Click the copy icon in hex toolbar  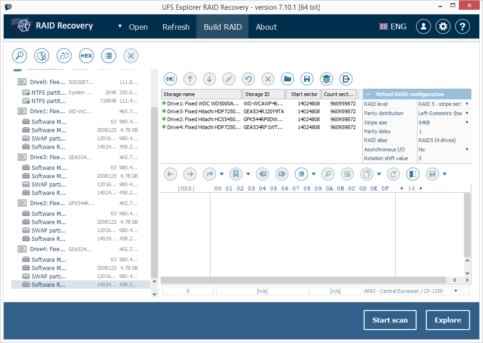pos(367,174)
